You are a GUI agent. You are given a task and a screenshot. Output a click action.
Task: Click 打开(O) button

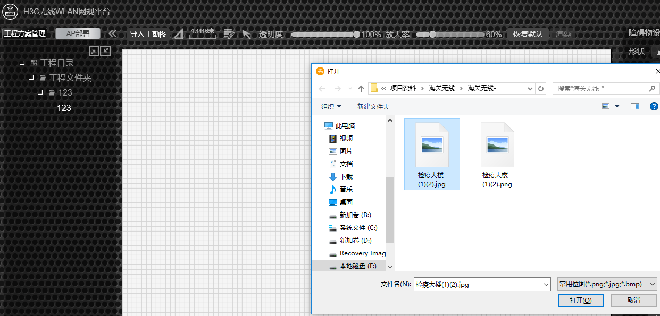click(580, 301)
